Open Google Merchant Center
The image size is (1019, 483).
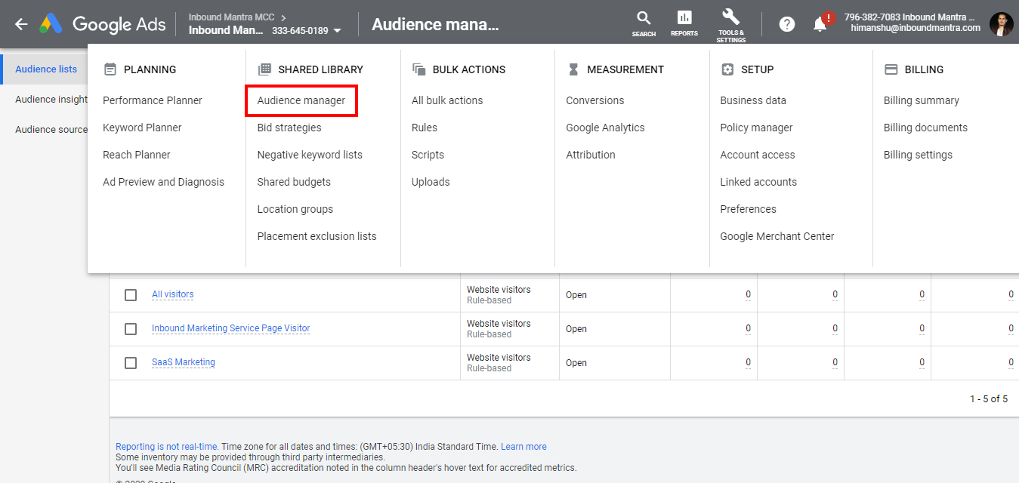(x=777, y=236)
